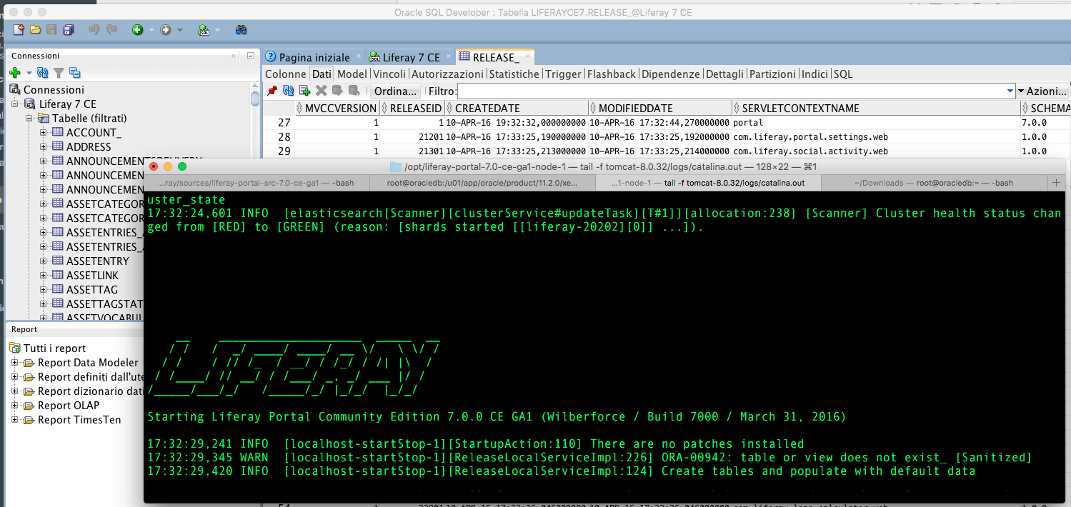Toggle the red pushpin Freeze View icon
This screenshot has width=1071, height=507.
pos(272,91)
